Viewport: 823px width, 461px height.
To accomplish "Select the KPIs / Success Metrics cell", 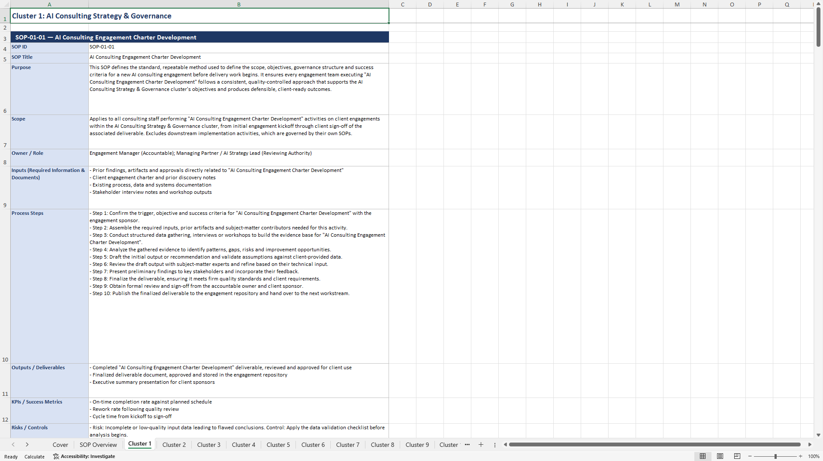I will pyautogui.click(x=49, y=410).
